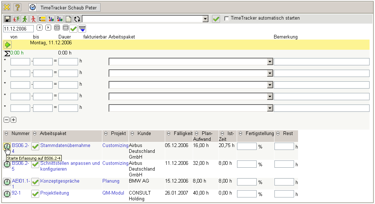This screenshot has height=204, width=375.
Task: Toggle green checkmark for Projektleitung
Action: (35, 194)
